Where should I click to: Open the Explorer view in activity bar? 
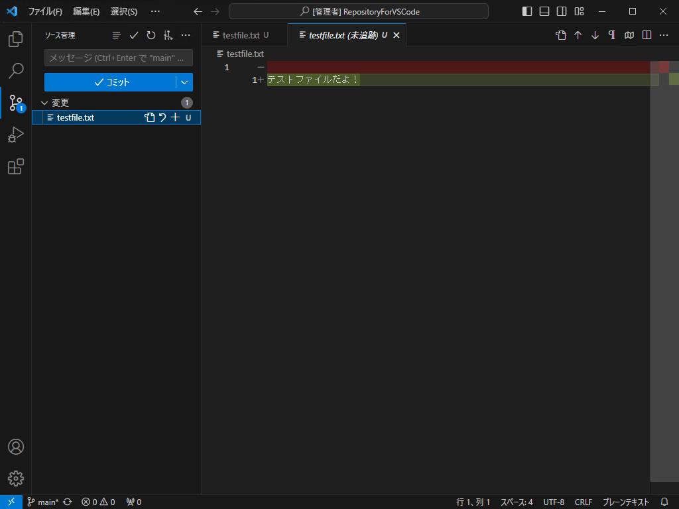click(16, 39)
